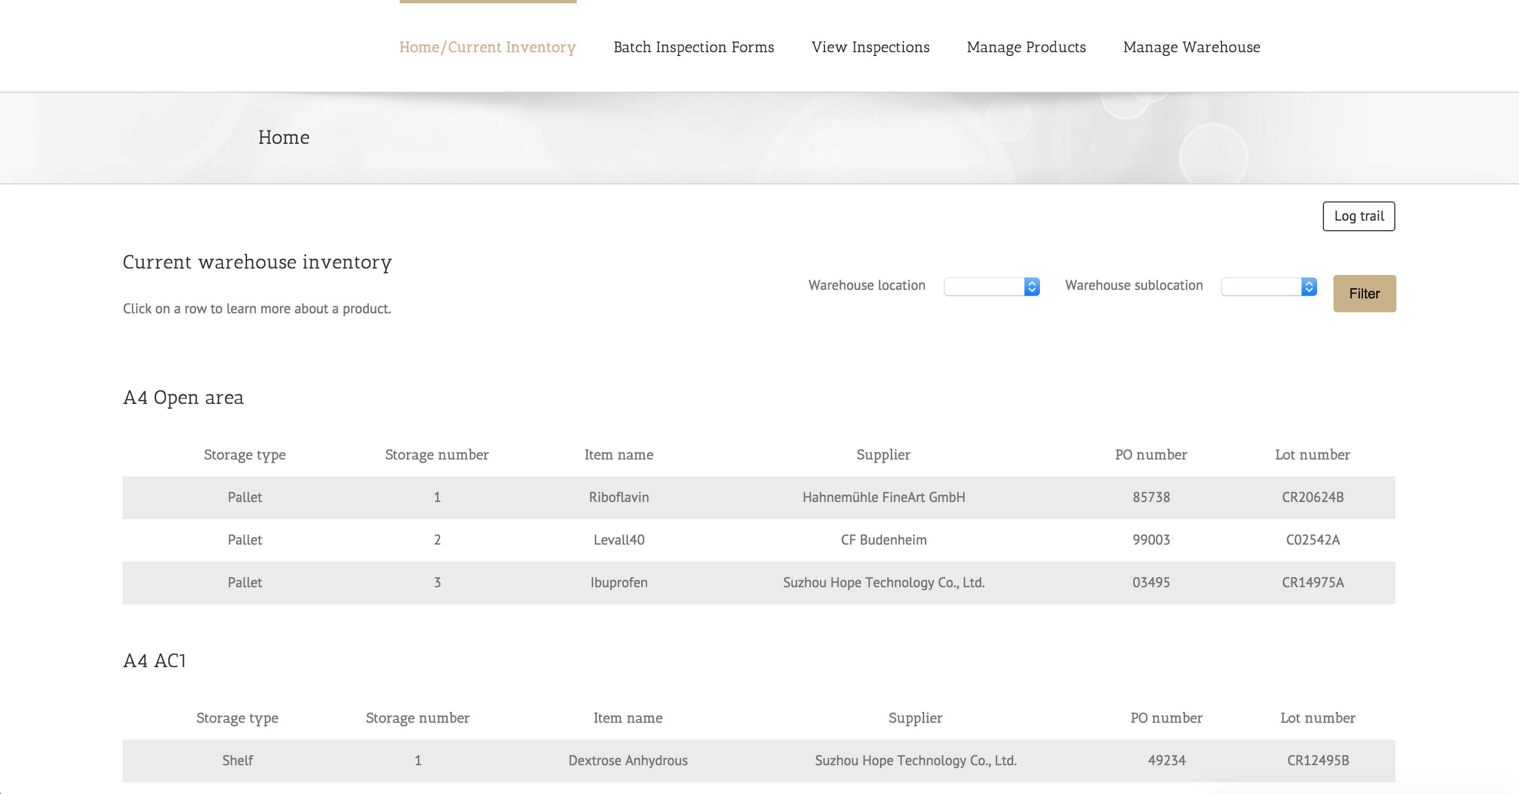
Task: Click Storage number header in A4 AC1 table
Action: pos(417,718)
